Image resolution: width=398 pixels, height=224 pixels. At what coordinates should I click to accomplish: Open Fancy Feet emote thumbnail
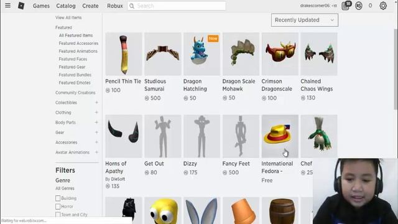click(x=241, y=136)
